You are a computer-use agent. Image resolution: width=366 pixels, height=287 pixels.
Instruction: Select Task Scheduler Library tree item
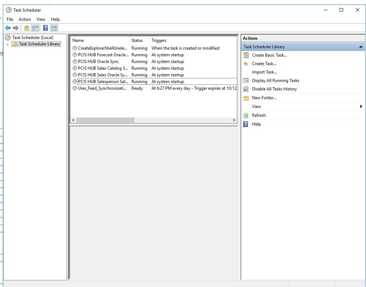pos(39,44)
